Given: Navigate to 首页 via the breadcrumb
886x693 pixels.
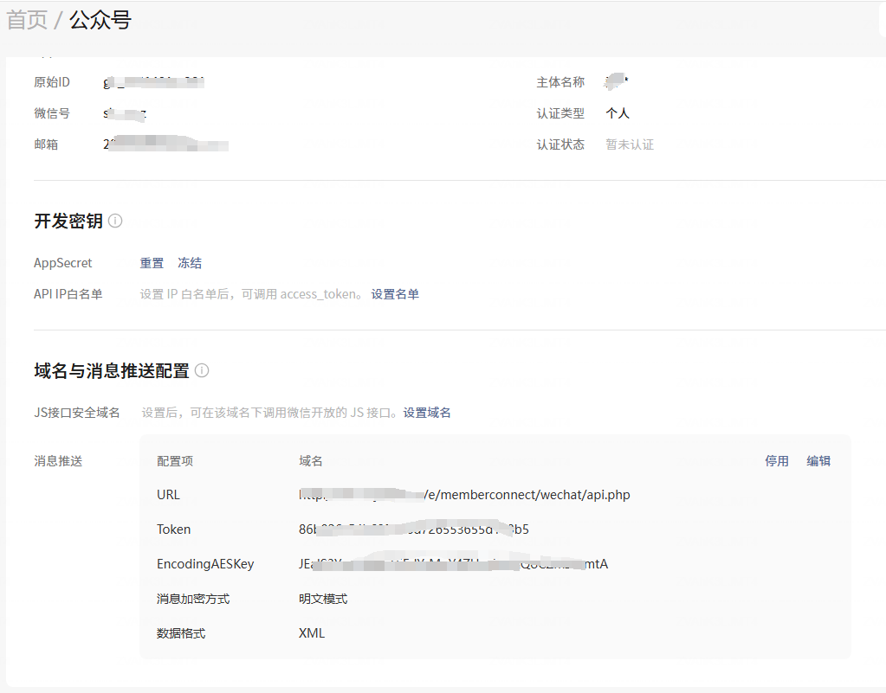Looking at the screenshot, I should pos(27,19).
